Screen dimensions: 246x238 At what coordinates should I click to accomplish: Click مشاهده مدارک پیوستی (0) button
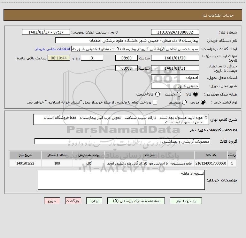[x=136, y=201]
